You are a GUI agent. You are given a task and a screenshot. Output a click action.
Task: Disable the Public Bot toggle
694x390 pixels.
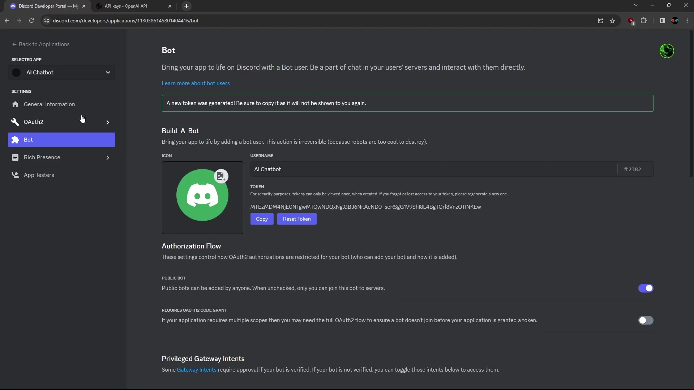tap(646, 288)
